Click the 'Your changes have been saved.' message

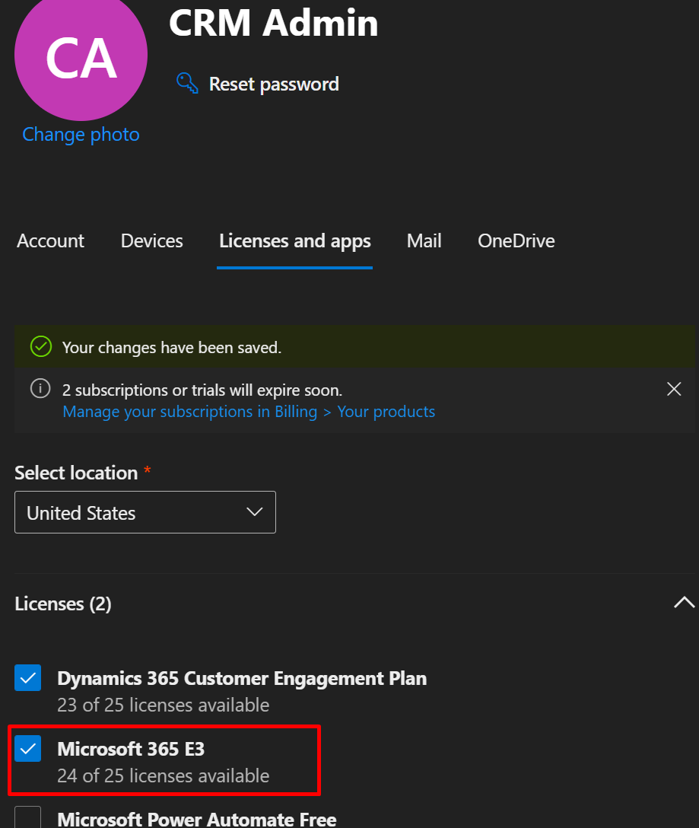point(172,348)
